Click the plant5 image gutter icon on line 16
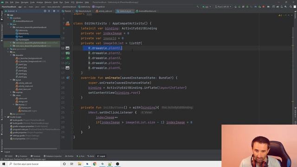 click(67, 68)
